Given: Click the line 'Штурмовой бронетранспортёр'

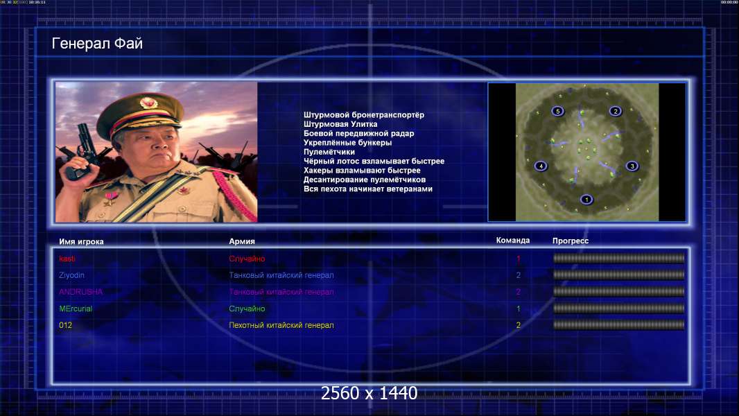Looking at the screenshot, I should (364, 115).
